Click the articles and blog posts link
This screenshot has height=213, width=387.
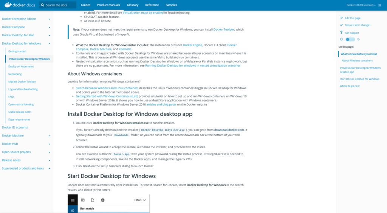point(161,104)
